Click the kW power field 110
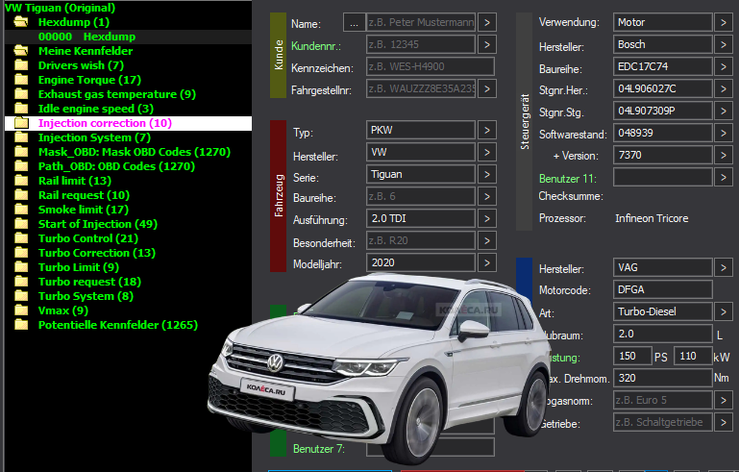739x472 pixels. tap(693, 356)
